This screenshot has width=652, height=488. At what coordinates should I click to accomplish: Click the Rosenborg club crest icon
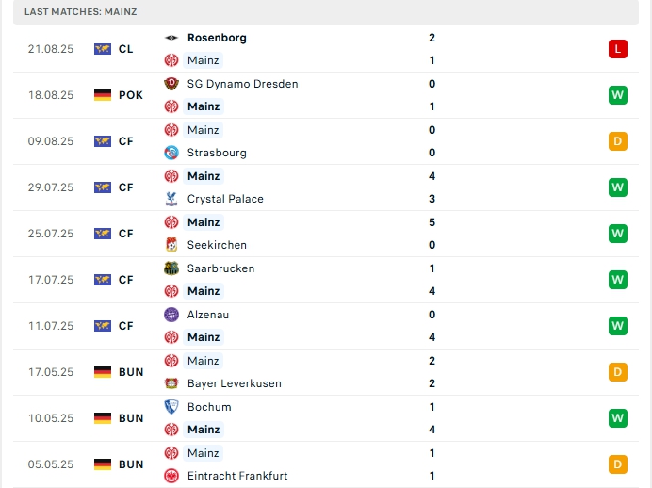coord(171,38)
